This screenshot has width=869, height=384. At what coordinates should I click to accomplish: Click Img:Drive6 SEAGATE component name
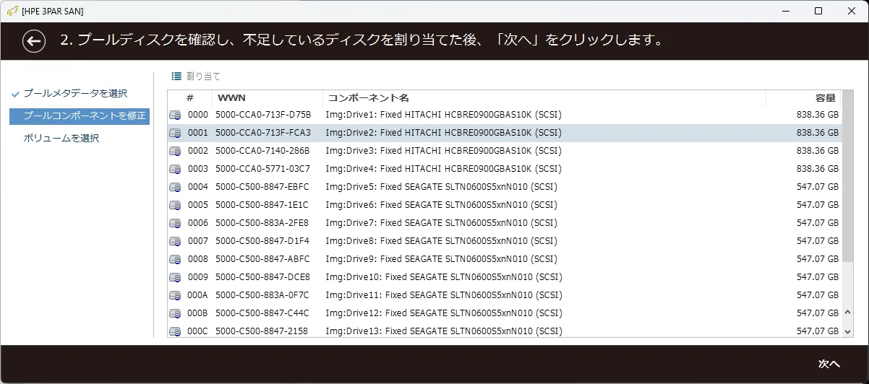tap(441, 205)
